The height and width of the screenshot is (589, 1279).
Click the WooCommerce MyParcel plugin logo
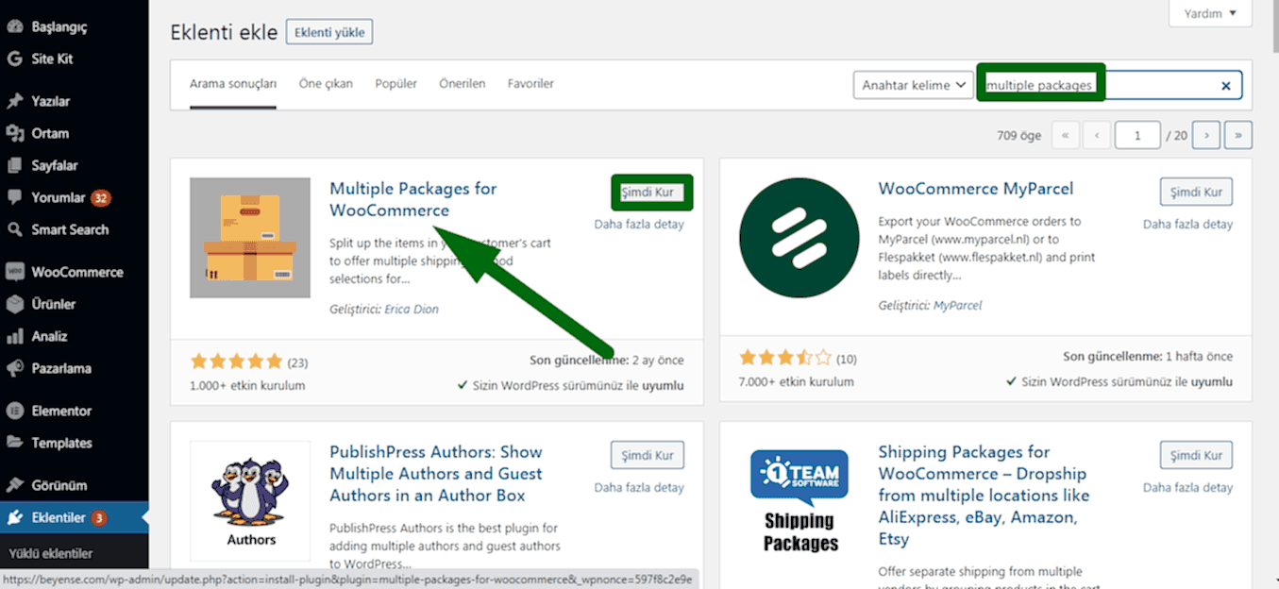799,238
